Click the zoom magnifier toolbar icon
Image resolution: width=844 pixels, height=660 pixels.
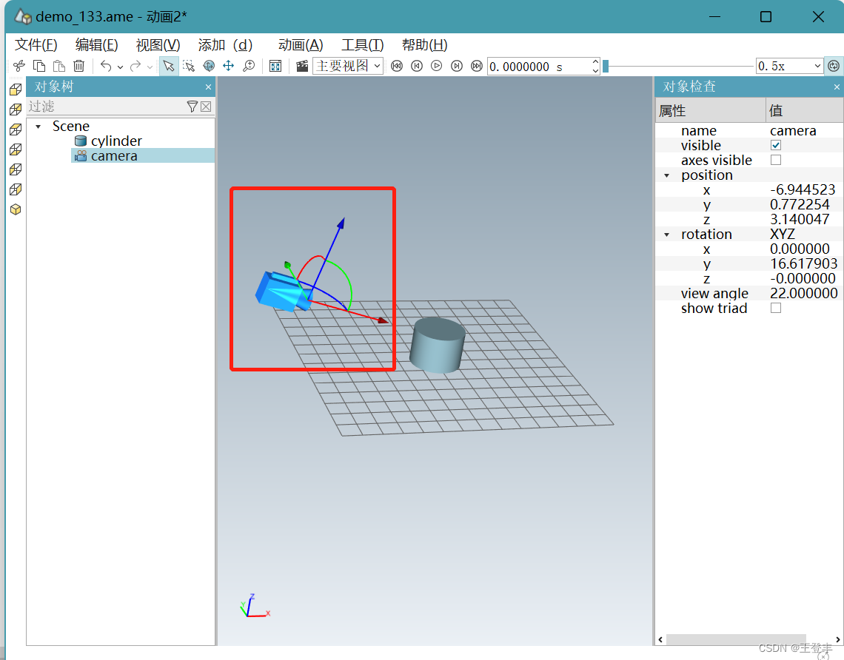(x=249, y=66)
